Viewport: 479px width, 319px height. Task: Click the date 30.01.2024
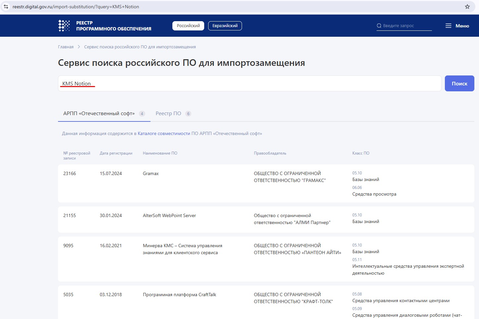[111, 215]
